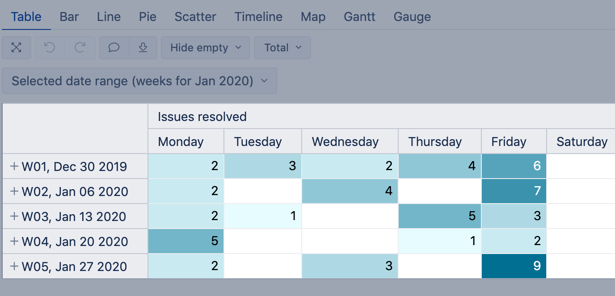615x296 pixels.
Task: Click the Issues resolved header
Action: click(x=202, y=117)
